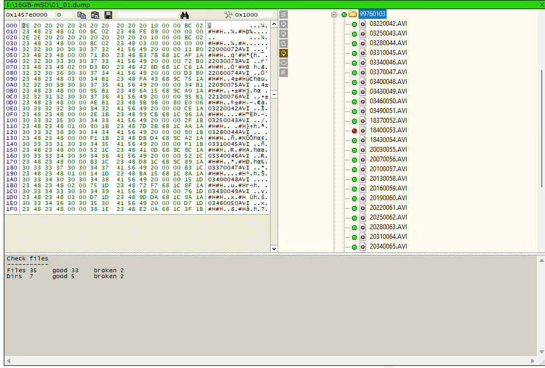Image resolution: width=545 pixels, height=368 pixels.
Task: Click the empty search field beside the binoculars
Action: (x=147, y=15)
